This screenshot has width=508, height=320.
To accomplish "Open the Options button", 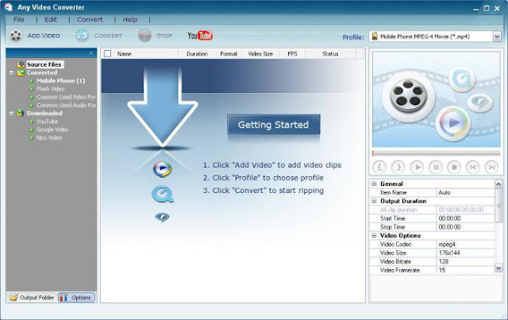I will coord(77,297).
